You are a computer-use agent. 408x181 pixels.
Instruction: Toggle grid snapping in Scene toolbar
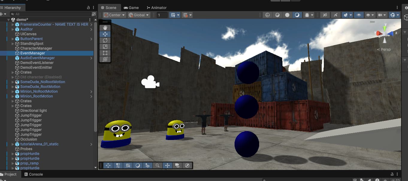pos(185,15)
